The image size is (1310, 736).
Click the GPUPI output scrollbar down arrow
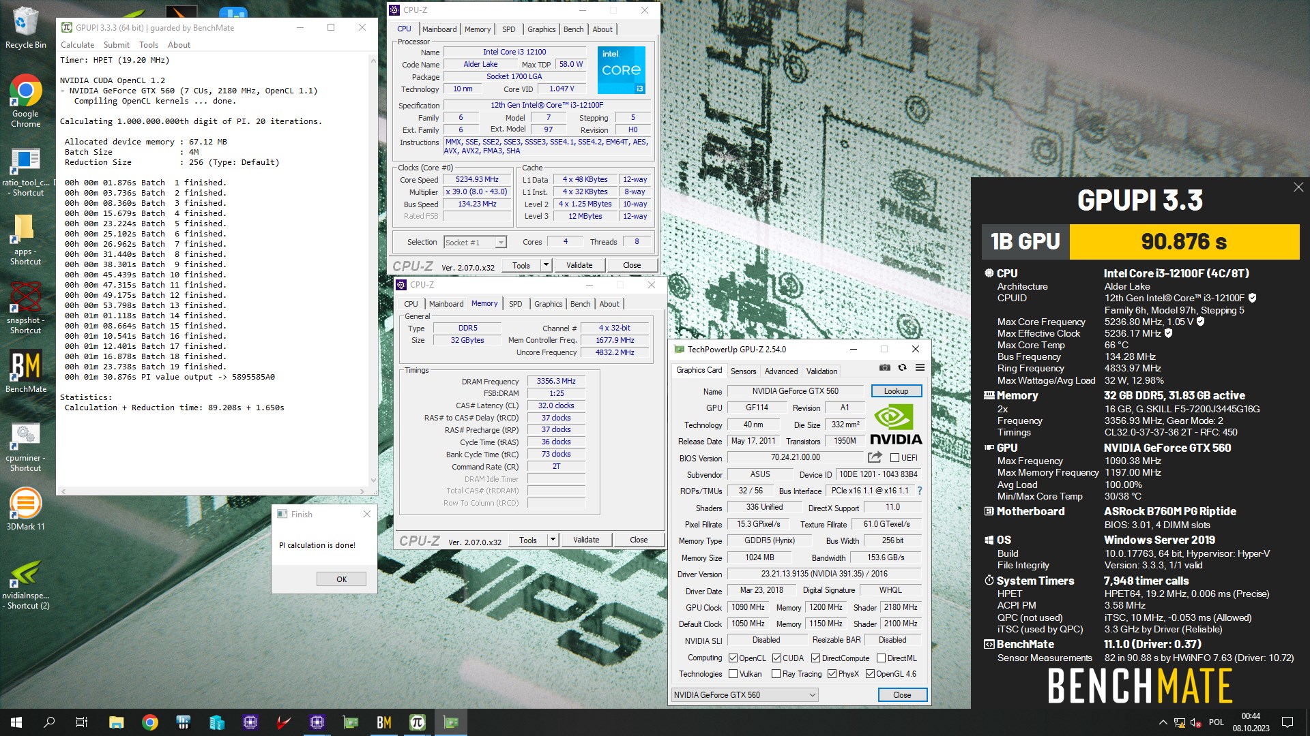[373, 480]
